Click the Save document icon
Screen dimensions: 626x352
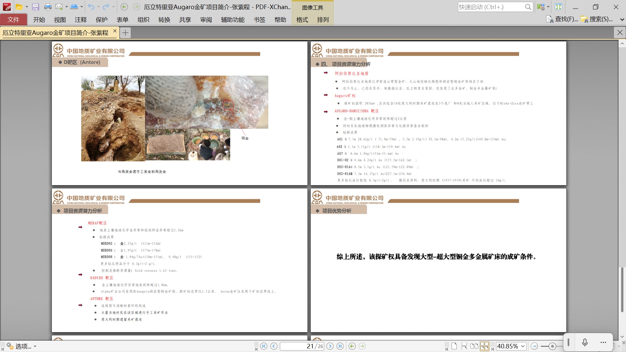tap(36, 7)
